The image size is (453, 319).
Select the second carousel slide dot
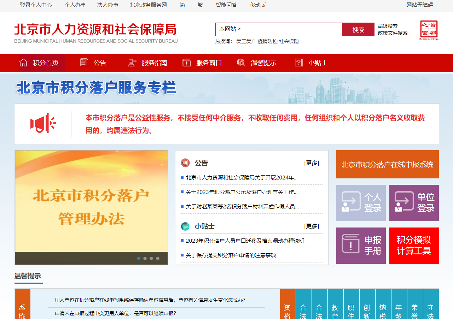click(x=145, y=258)
